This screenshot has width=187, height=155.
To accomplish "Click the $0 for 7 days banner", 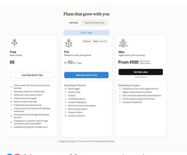I will 86,33.
